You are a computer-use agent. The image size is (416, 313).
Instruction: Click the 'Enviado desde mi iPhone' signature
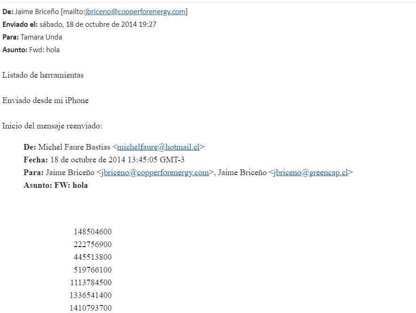pyautogui.click(x=45, y=101)
